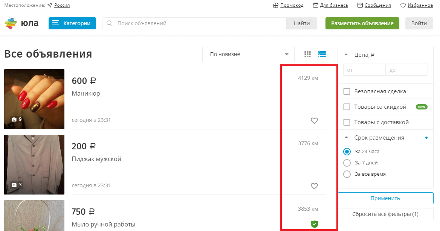The image size is (440, 231).
Task: Open Сообщения messages in the header
Action: [x=374, y=5]
